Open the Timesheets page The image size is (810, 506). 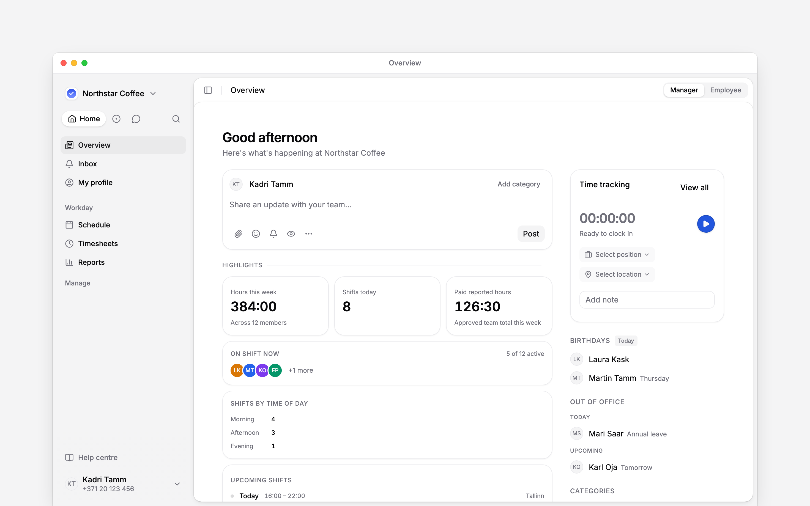[x=123, y=244]
